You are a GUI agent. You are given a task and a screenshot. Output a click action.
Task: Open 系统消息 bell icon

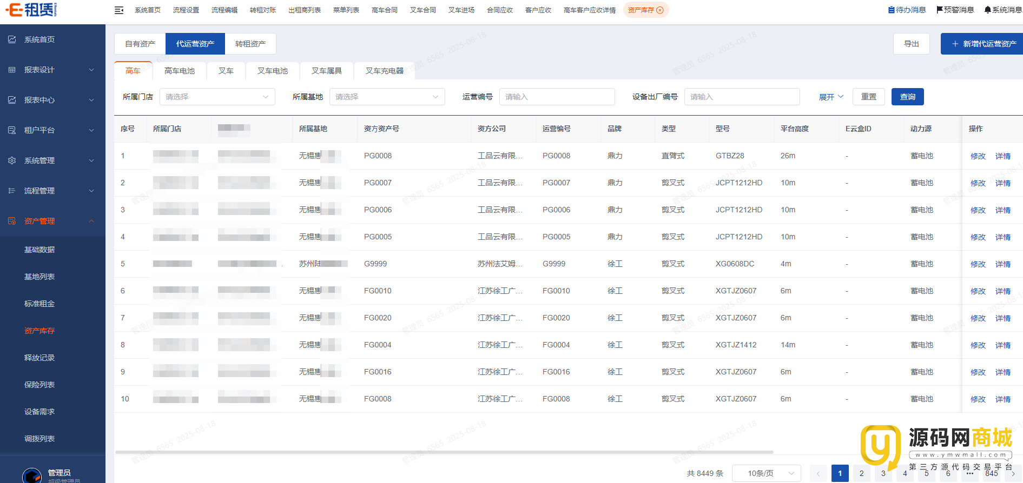pos(988,10)
